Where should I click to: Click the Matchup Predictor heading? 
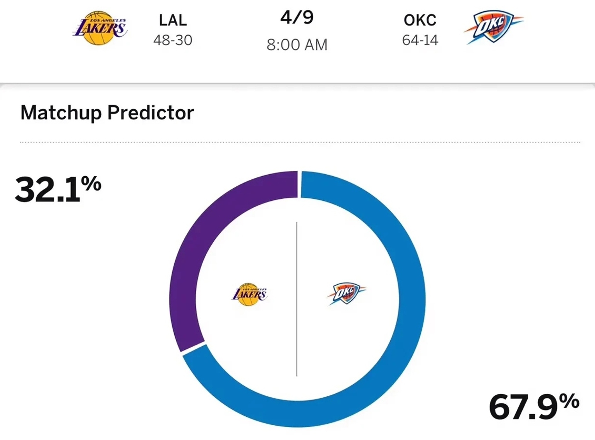click(107, 113)
